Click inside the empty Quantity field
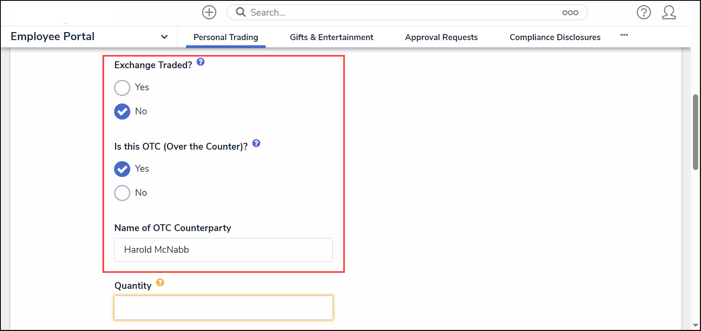The height and width of the screenshot is (331, 701). point(223,307)
